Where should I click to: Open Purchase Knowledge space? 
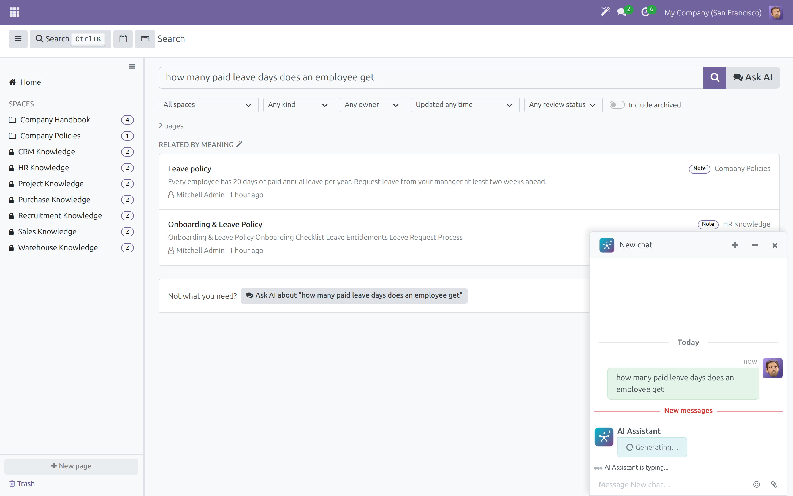71,200
